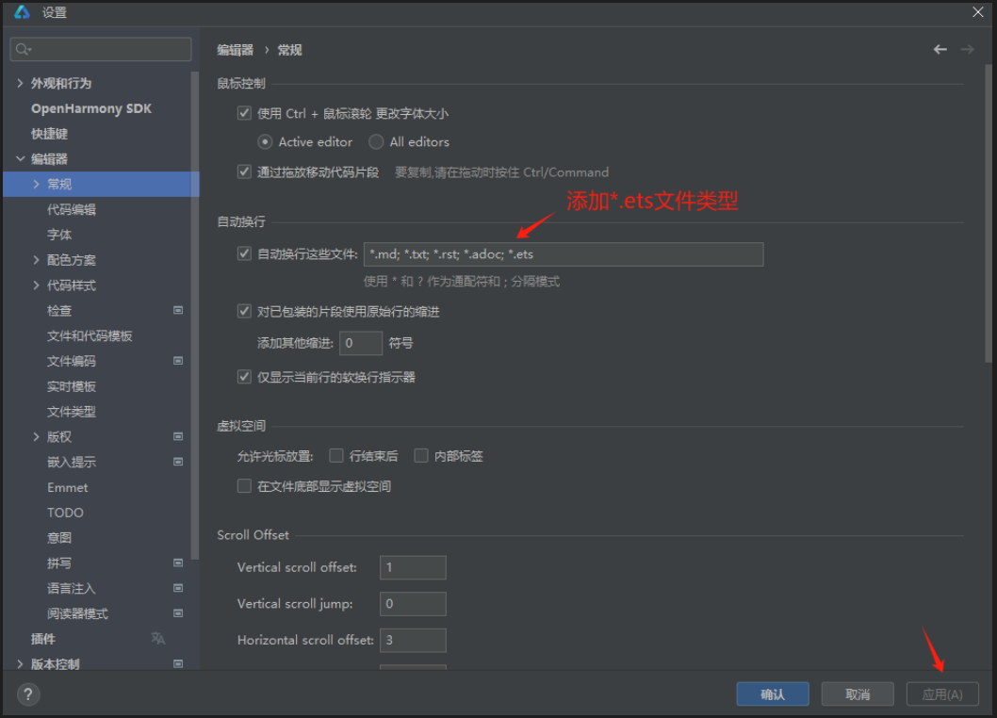Toggle 自动换行这些文件 checkbox

point(244,253)
